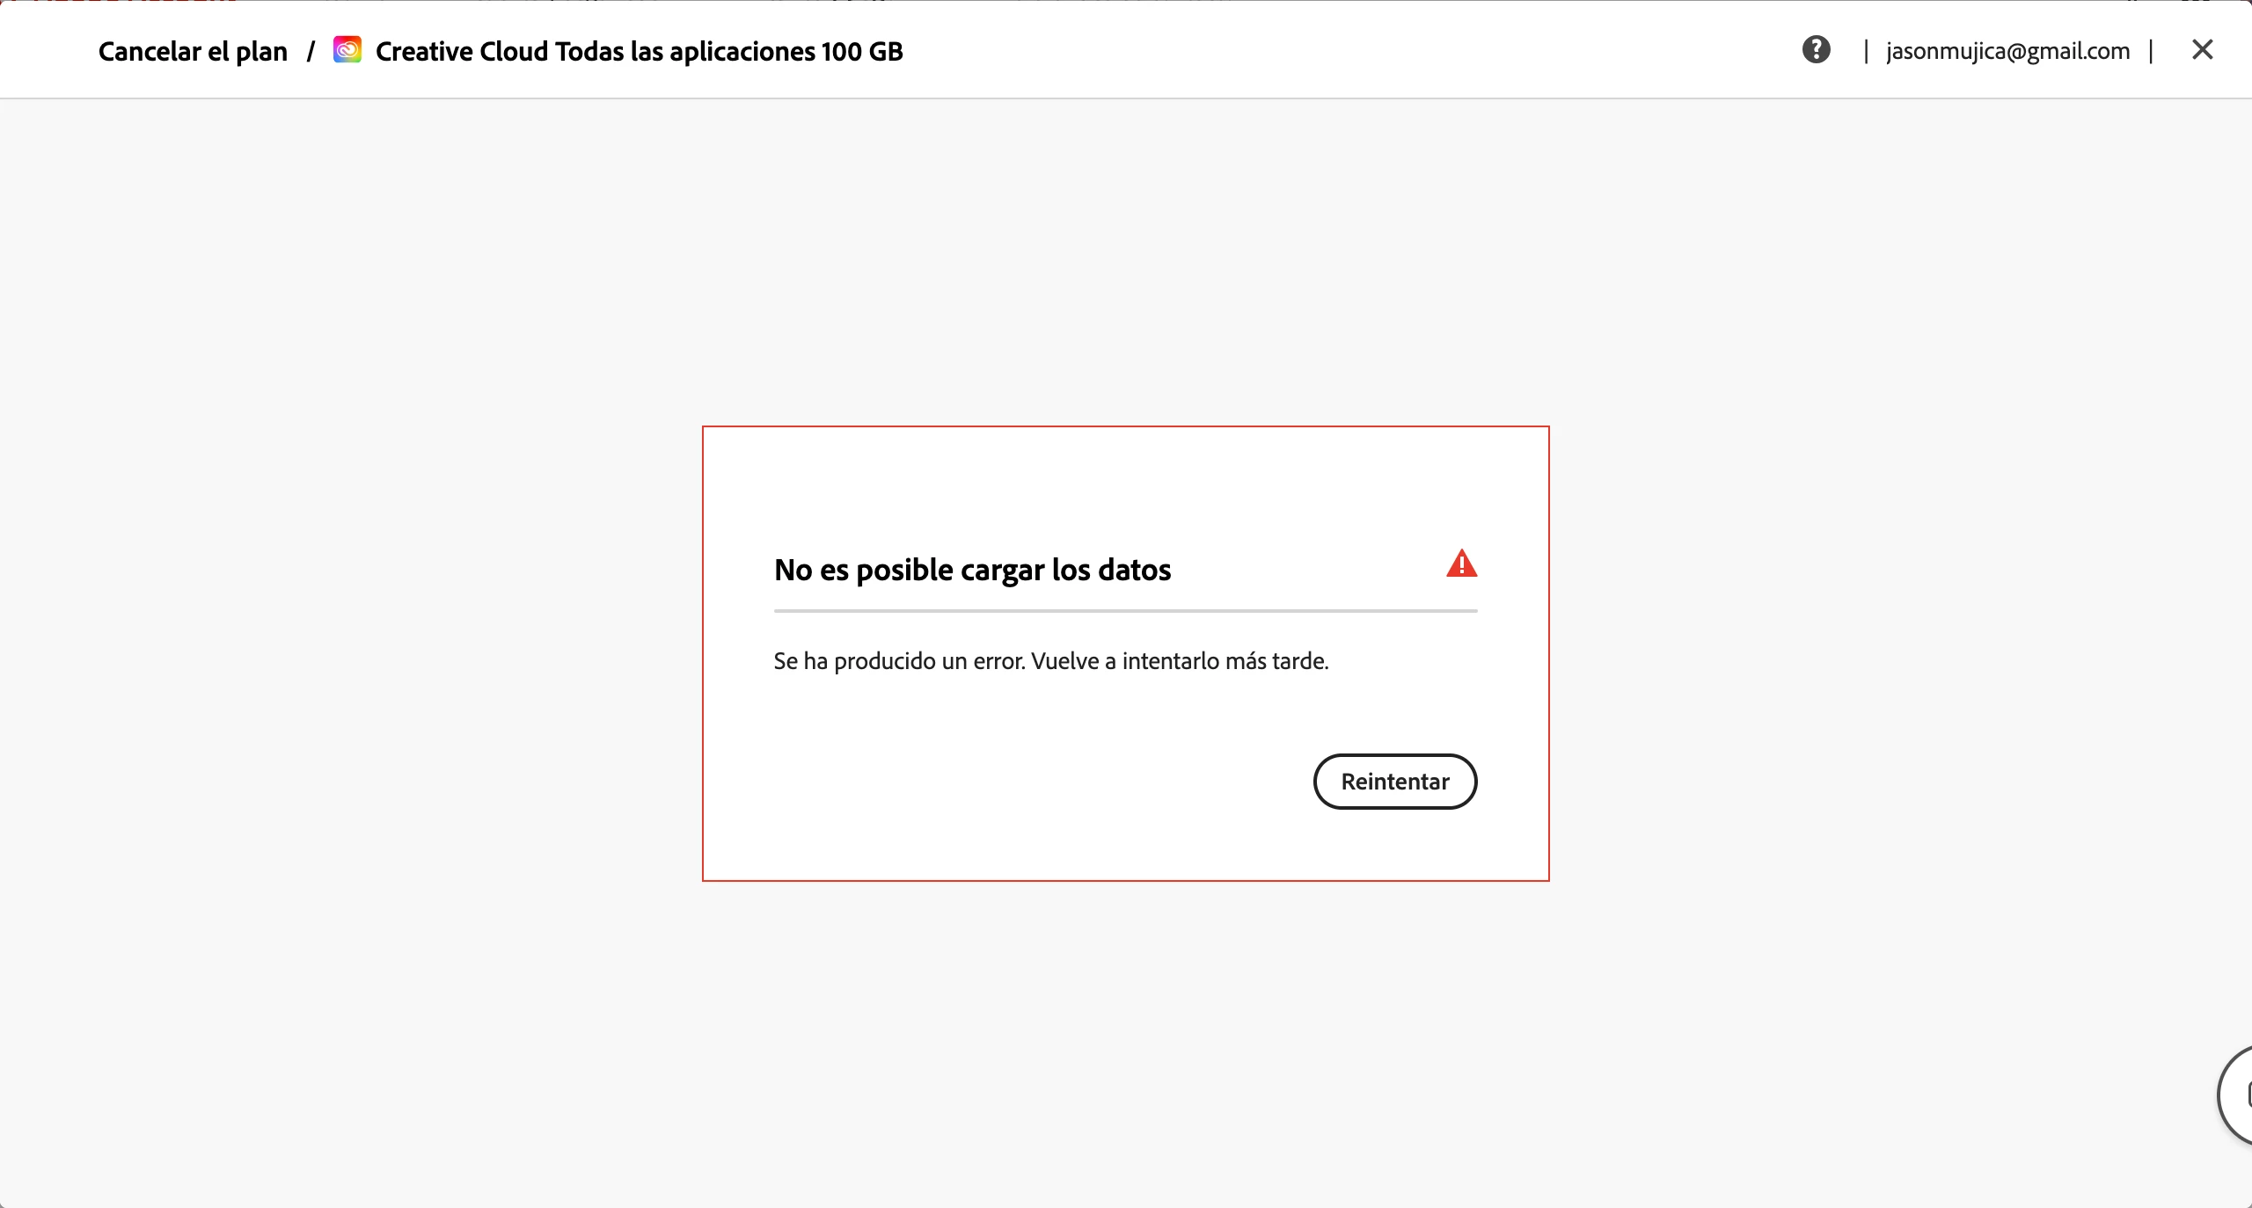2252x1208 pixels.
Task: Click the red warning triangle icon
Action: pos(1461,564)
